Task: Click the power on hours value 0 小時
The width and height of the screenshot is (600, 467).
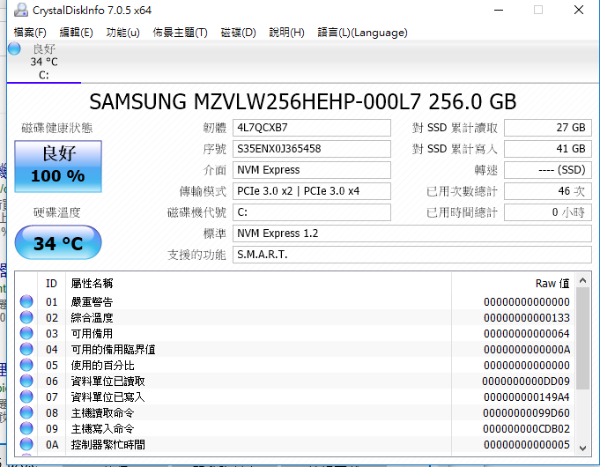Action: pyautogui.click(x=547, y=212)
